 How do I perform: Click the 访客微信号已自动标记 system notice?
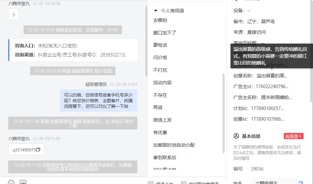point(73,167)
